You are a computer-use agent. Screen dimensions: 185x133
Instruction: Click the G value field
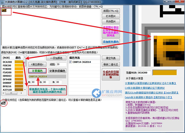[x=46, y=82]
